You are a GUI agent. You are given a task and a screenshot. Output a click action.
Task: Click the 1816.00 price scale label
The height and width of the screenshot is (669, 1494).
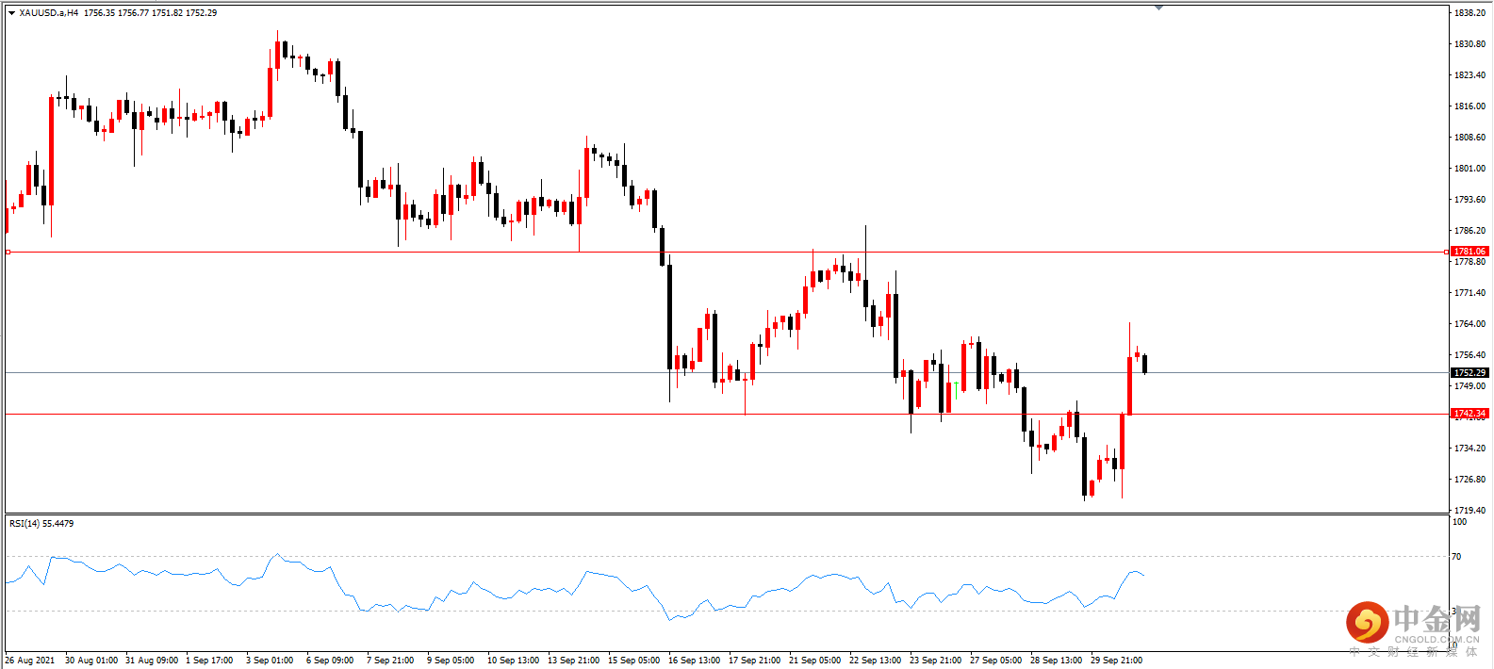[x=1469, y=106]
